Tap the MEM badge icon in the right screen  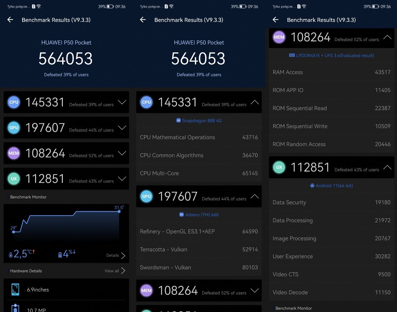pos(279,37)
